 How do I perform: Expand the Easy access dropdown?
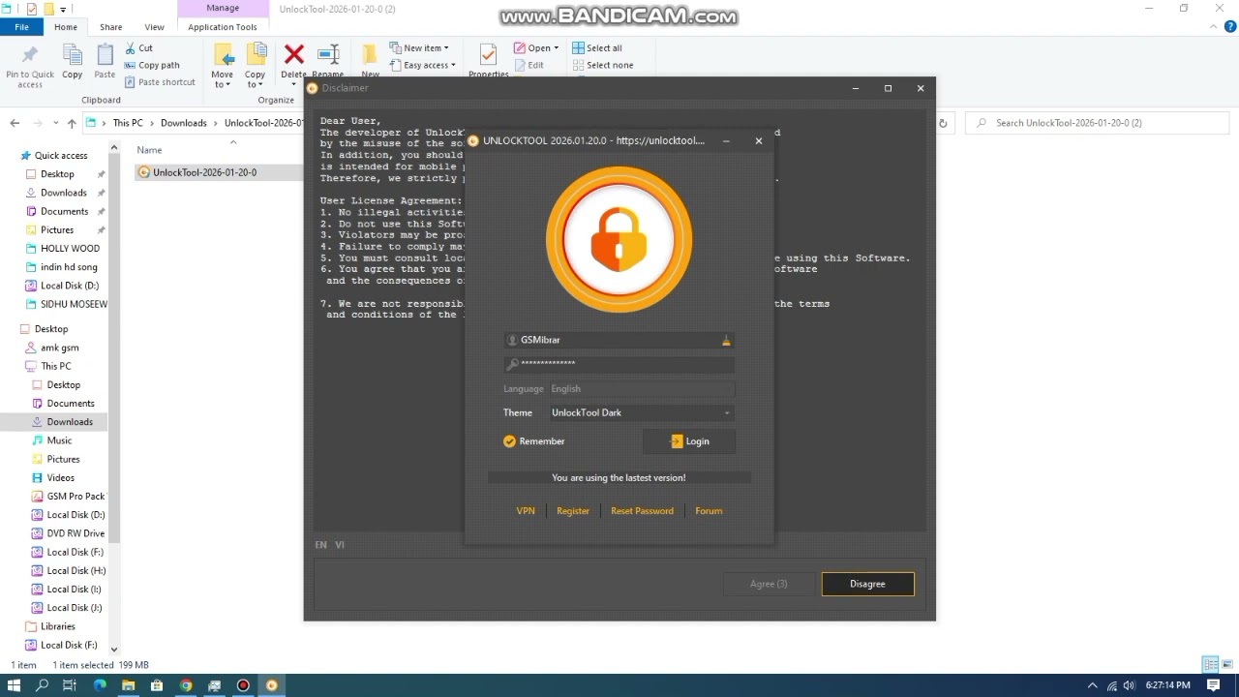tap(422, 65)
